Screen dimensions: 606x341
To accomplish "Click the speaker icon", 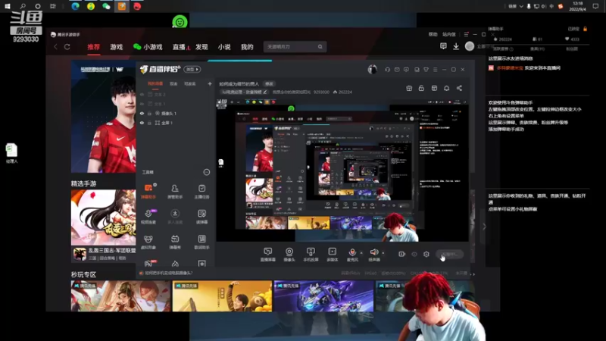I will pyautogui.click(x=373, y=252).
